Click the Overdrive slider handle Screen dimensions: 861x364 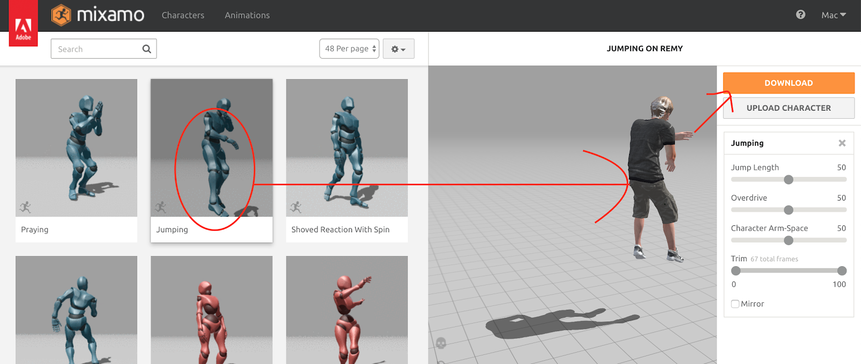click(x=788, y=210)
